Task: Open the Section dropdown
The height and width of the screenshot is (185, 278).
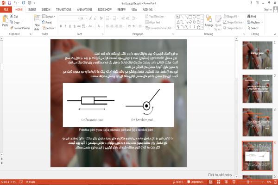Action: (49, 28)
